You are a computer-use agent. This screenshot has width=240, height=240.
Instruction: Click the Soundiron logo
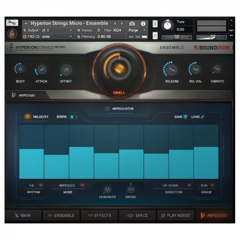click(211, 48)
